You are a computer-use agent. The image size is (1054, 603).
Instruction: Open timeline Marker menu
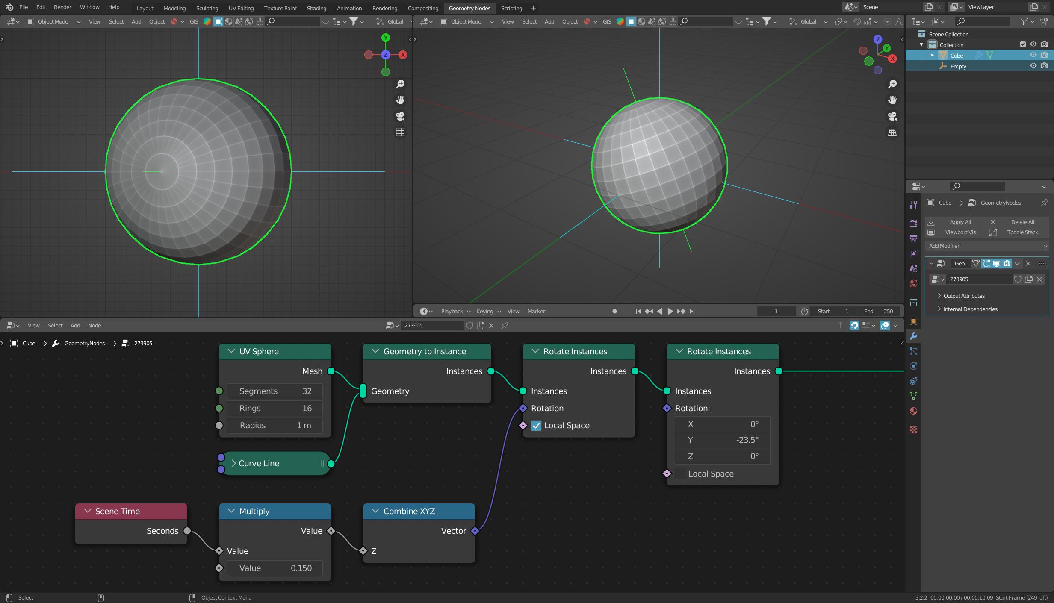coord(536,311)
